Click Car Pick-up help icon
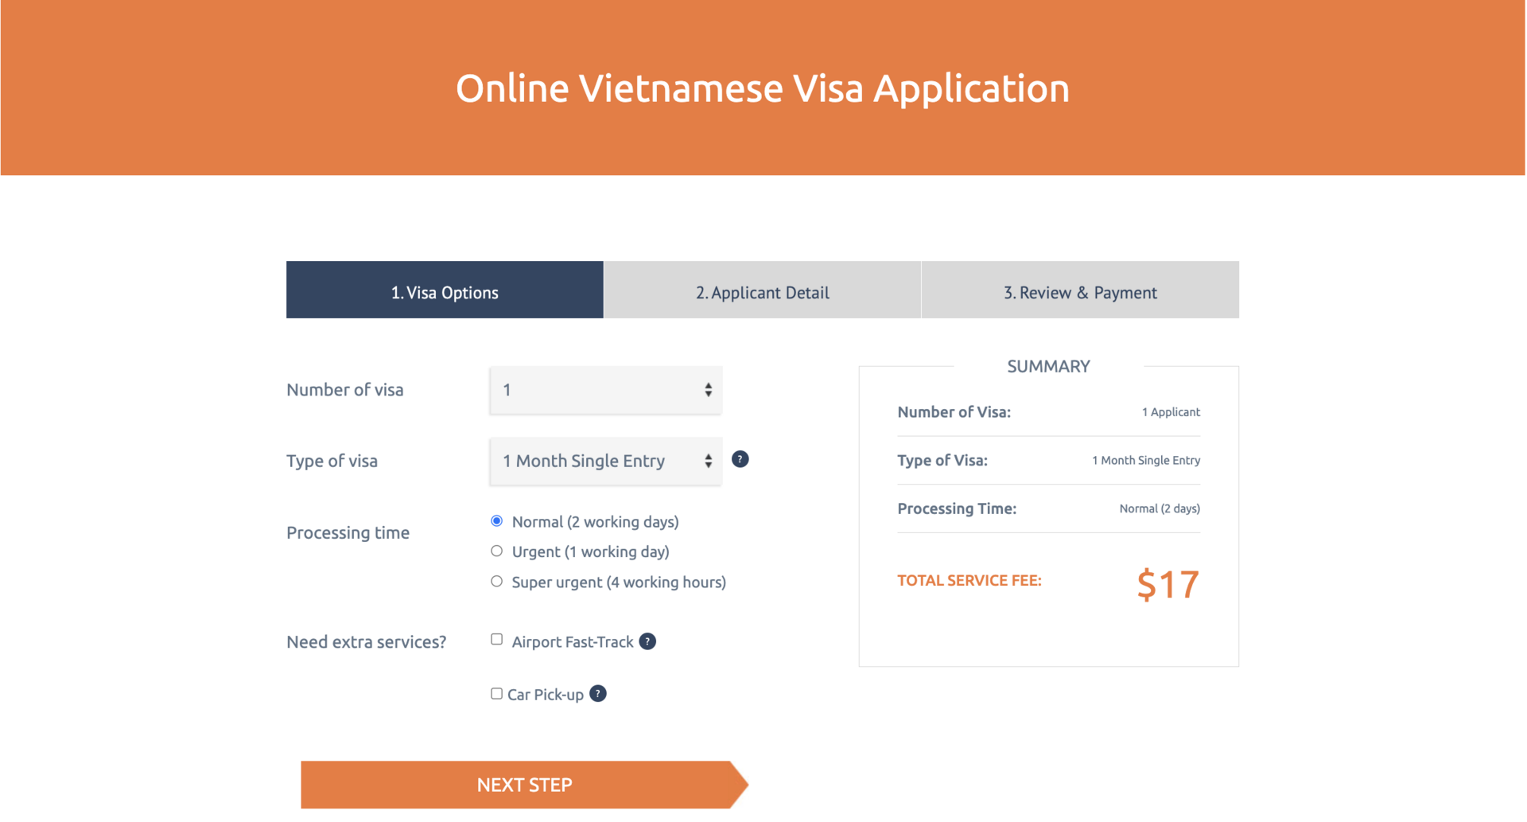 598,694
